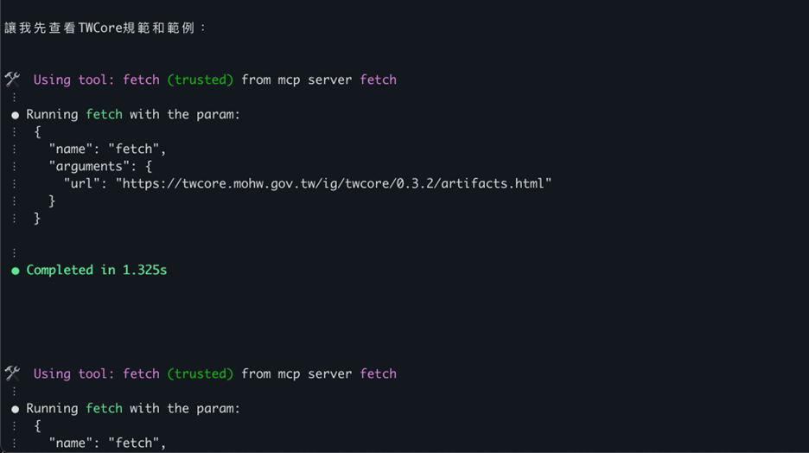Screen dimensions: 809x453
Task: Click the lower hammer-and-wrench tool icon
Action: 12,373
